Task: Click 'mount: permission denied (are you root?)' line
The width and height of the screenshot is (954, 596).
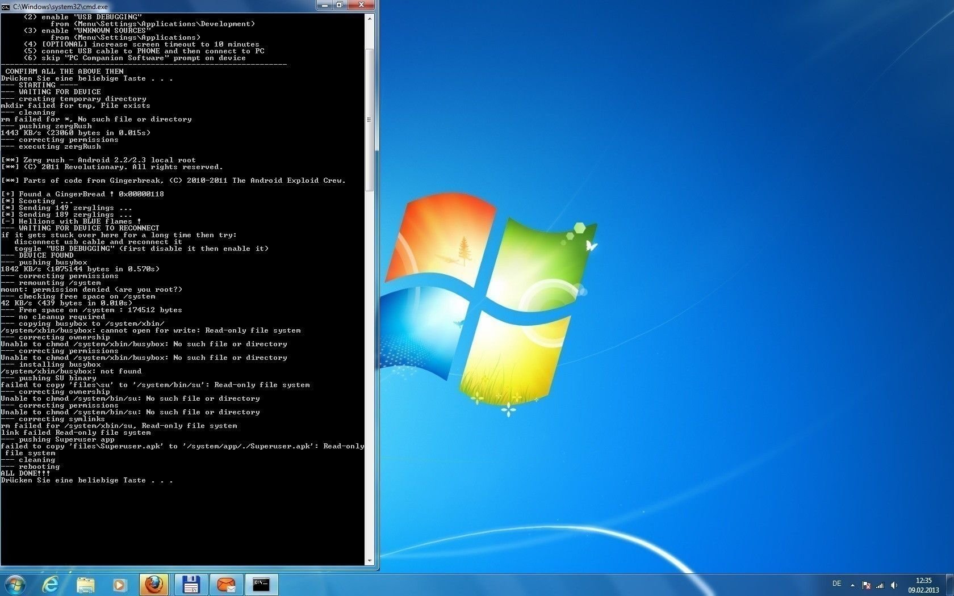Action: (92, 289)
